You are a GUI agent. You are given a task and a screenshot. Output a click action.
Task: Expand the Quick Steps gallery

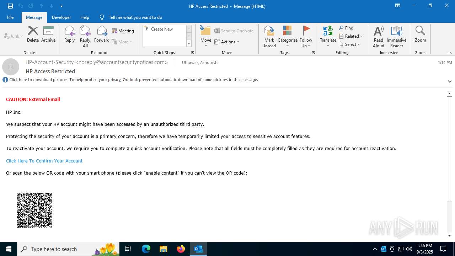click(189, 43)
